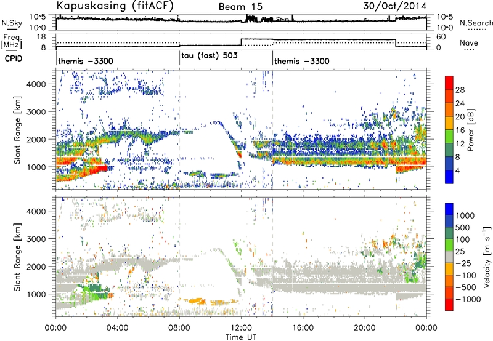Select the 'N.Search' legend label
This screenshot has height=341, width=493.
(476, 23)
